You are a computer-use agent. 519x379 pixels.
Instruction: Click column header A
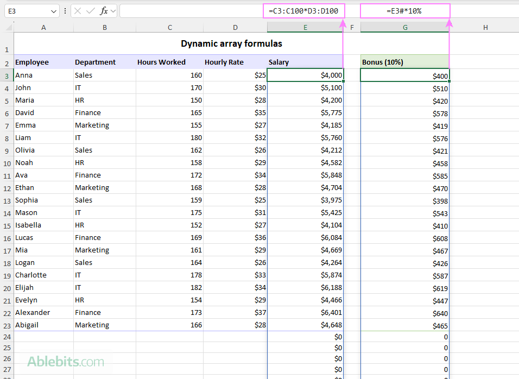tap(43, 27)
